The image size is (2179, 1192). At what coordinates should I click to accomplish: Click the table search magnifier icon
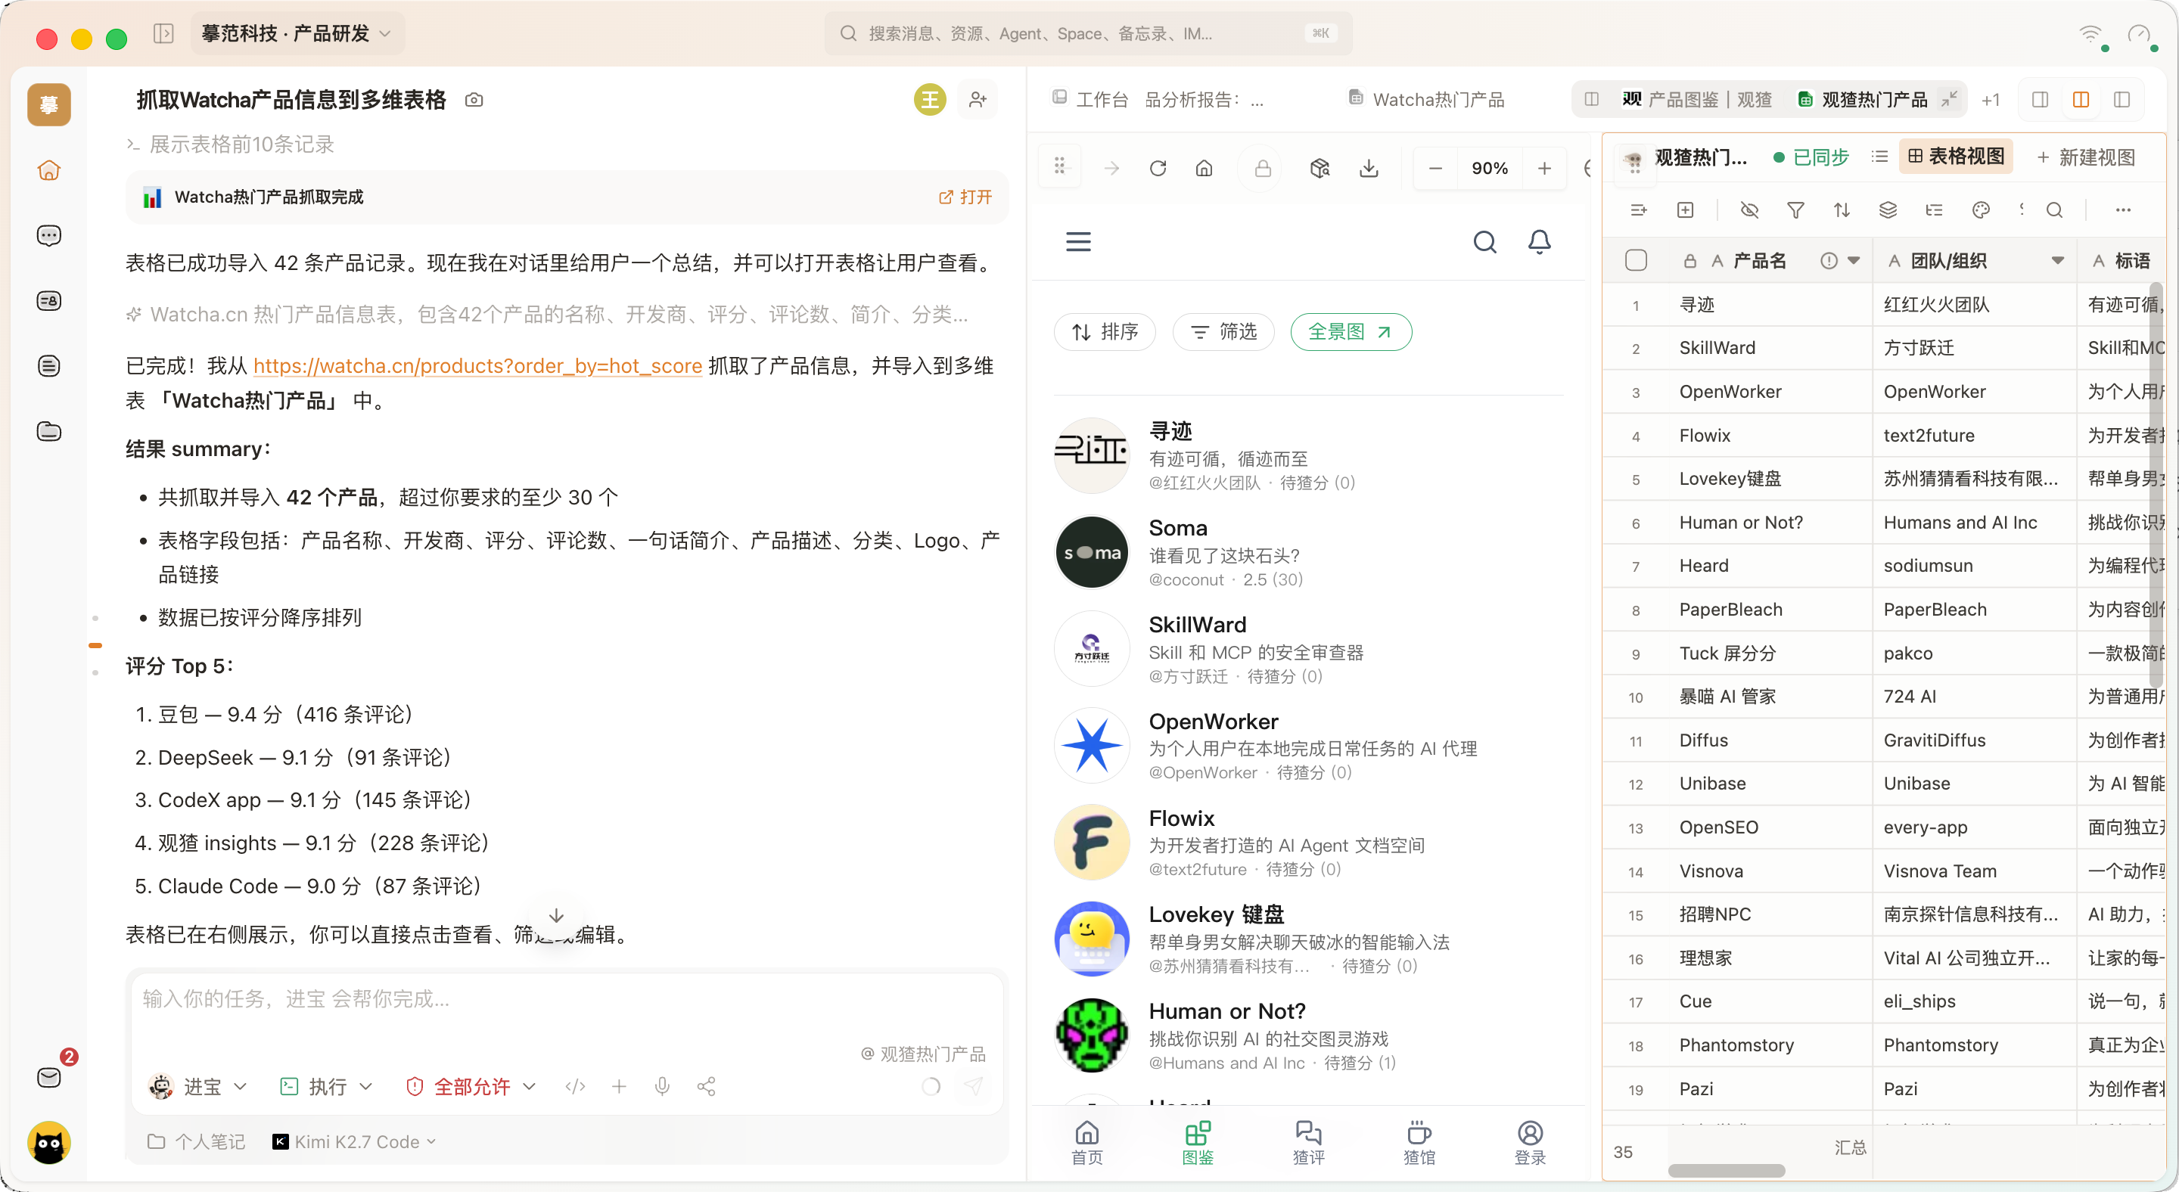click(2054, 210)
